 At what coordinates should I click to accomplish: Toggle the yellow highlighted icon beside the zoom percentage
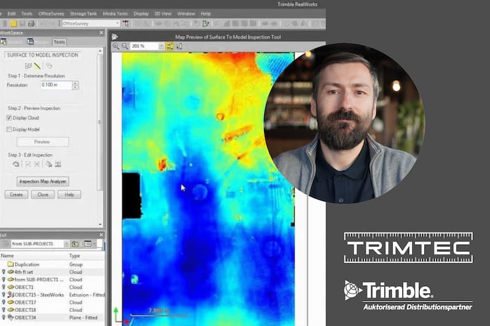click(x=170, y=46)
